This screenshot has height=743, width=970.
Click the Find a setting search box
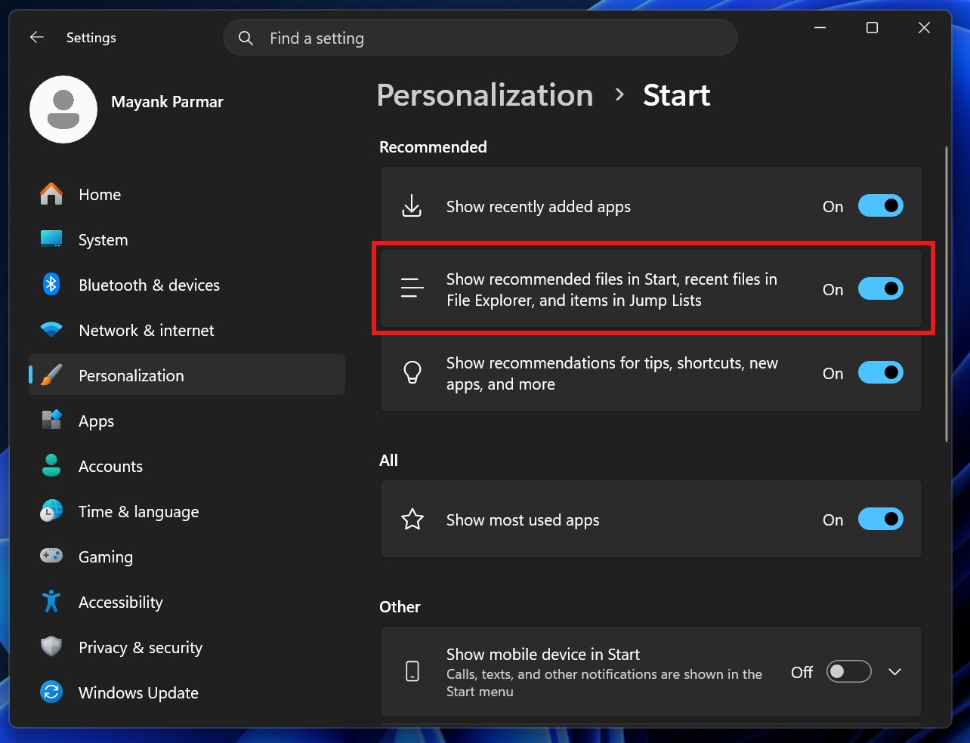[x=480, y=38]
